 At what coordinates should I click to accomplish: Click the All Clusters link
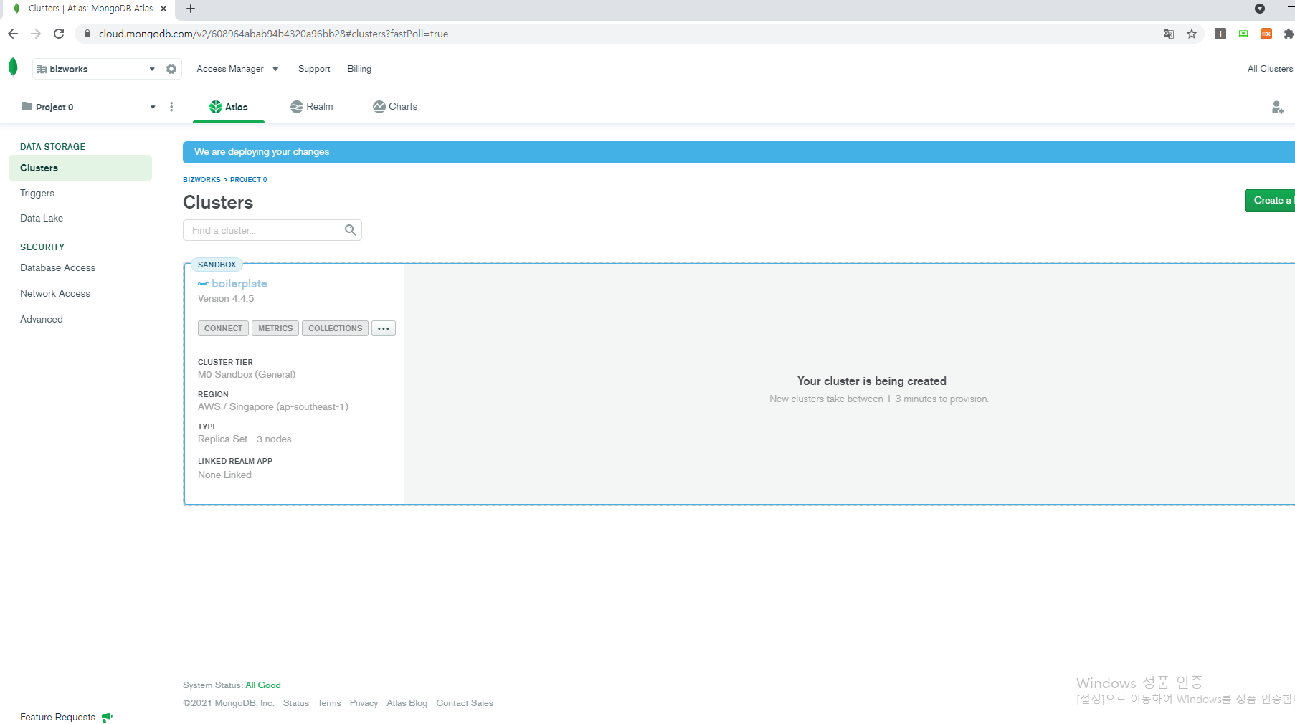[1270, 69]
